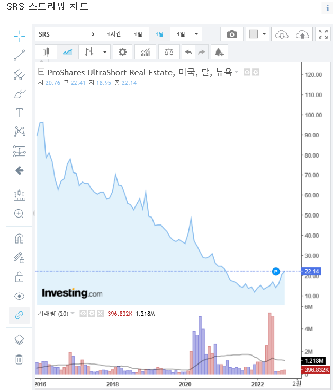The height and width of the screenshot is (390, 333).
Task: Open dropdown arrow after 뉴욕 title
Action: click(237, 72)
